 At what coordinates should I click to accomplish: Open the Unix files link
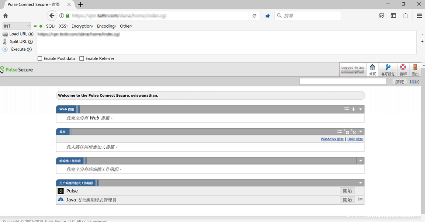355,139
